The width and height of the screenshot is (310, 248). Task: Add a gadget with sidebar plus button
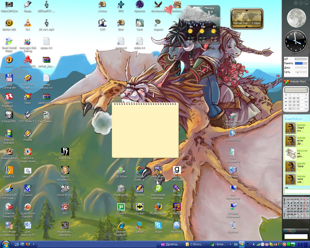point(296,3)
